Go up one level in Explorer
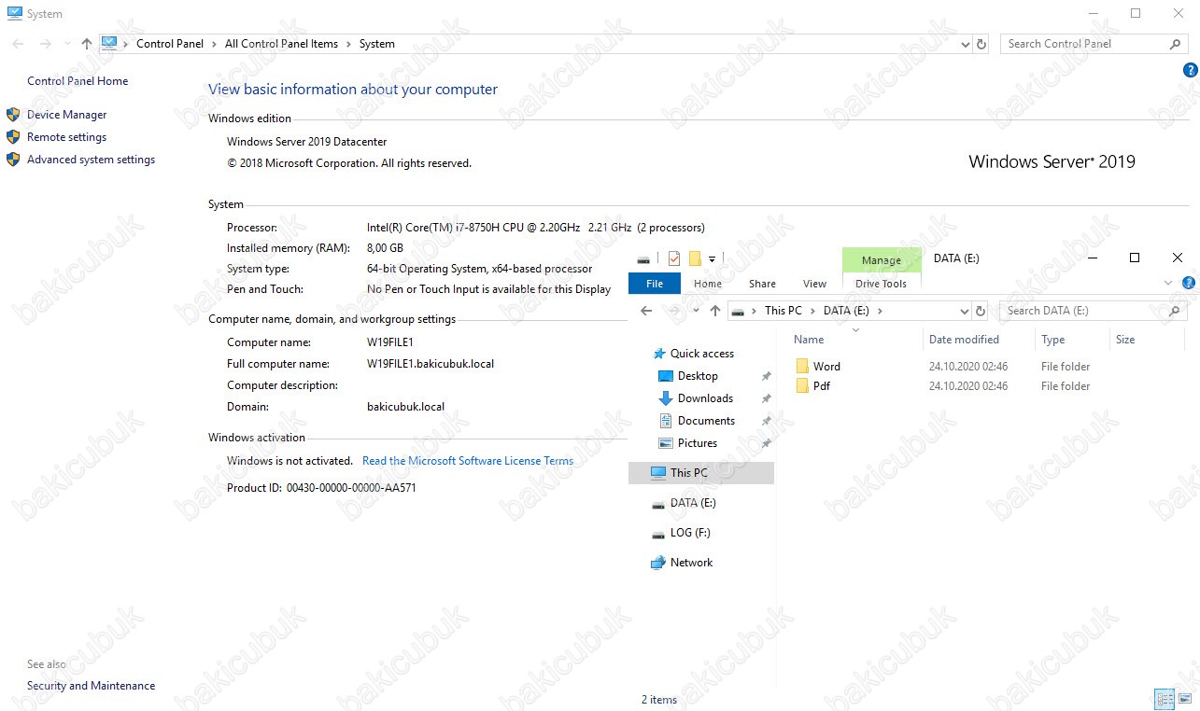1200x711 pixels. 714,311
